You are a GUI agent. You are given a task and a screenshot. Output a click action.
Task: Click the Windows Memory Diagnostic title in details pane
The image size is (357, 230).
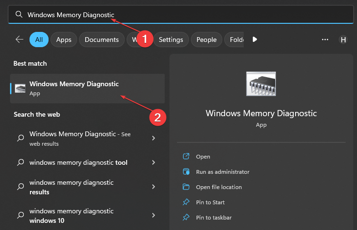[x=261, y=113]
